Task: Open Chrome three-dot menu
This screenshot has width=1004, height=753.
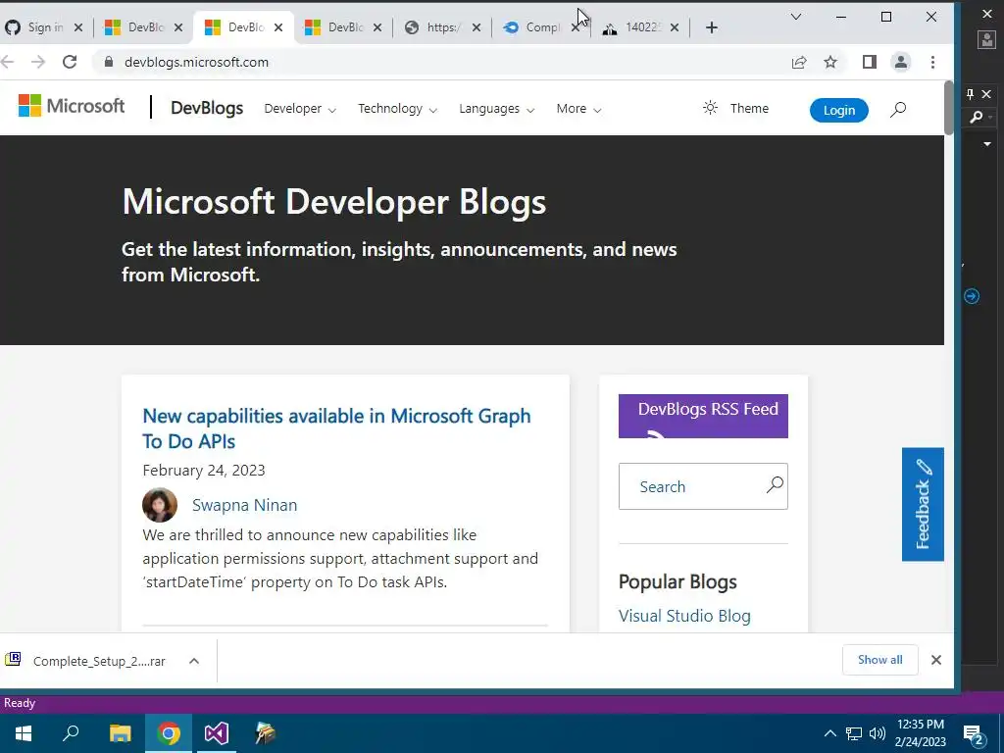Action: (x=933, y=62)
